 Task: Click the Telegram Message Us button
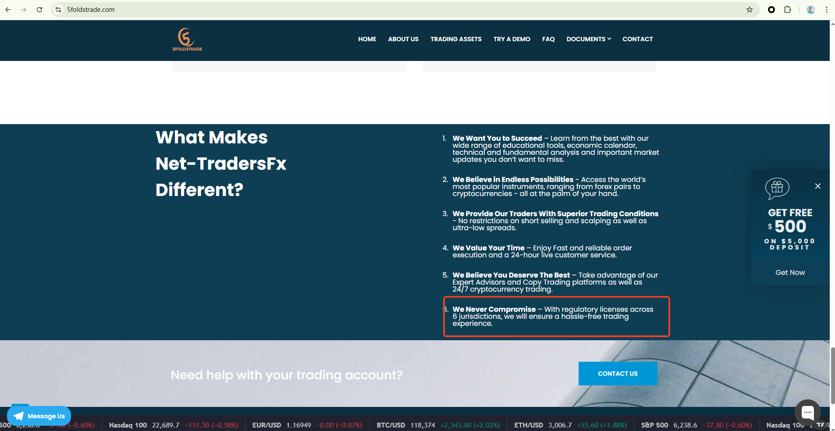[39, 416]
